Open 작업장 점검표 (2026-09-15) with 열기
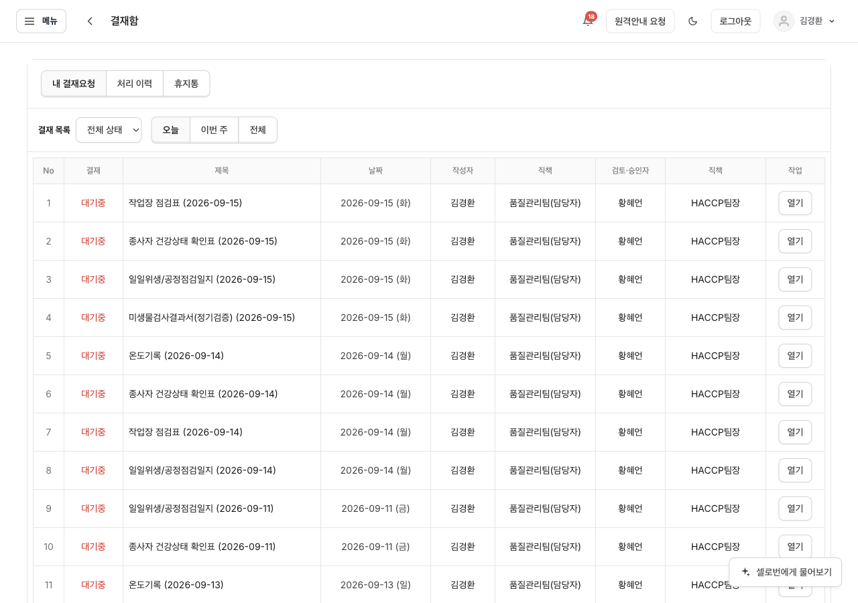The height and width of the screenshot is (603, 858). point(795,203)
